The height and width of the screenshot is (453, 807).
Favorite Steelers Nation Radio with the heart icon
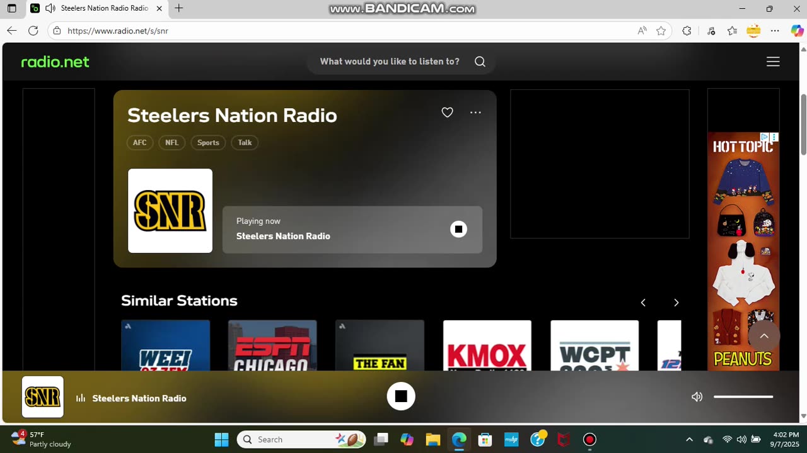click(447, 113)
